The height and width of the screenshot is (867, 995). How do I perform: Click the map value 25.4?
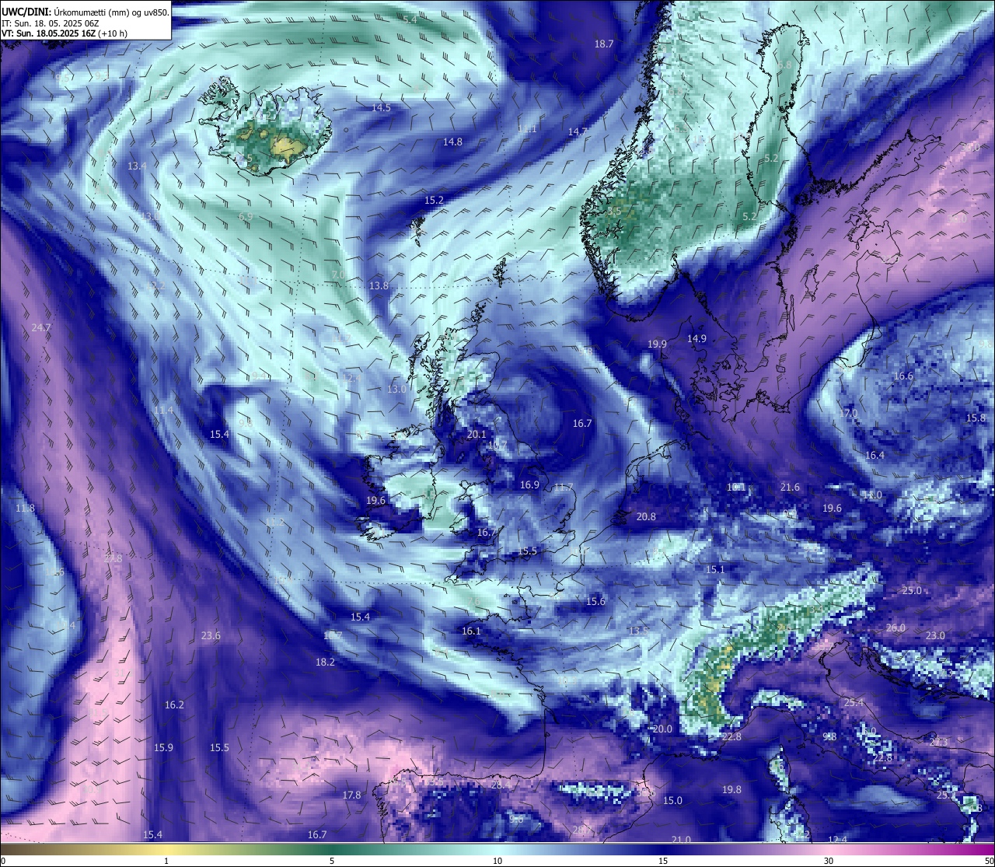coord(854,703)
